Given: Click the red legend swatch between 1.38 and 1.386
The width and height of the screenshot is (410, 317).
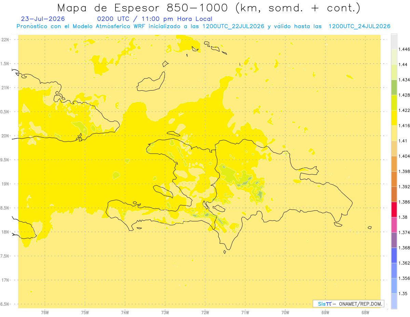Looking at the screenshot, I should pyautogui.click(x=394, y=210).
